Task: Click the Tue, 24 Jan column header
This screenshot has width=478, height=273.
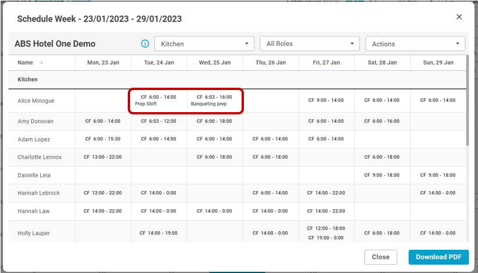Action: [x=159, y=63]
